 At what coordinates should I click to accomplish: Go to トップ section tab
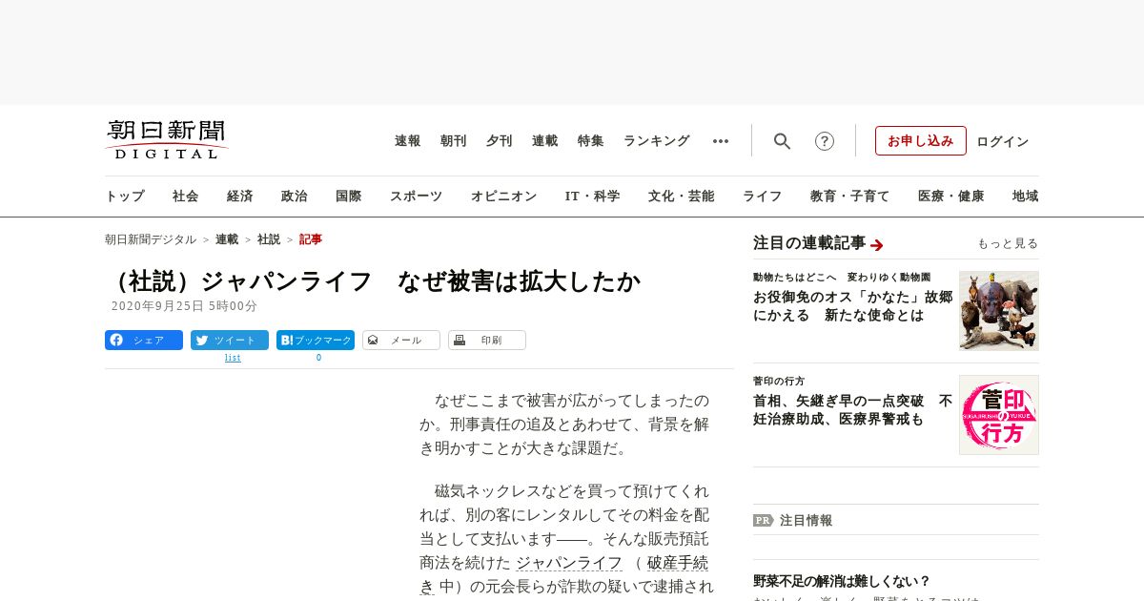point(125,197)
